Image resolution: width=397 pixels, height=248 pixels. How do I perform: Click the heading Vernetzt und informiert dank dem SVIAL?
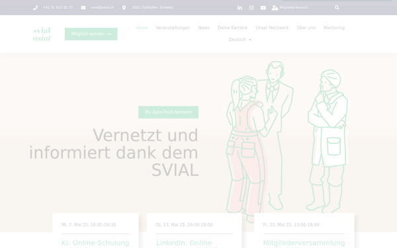click(x=114, y=153)
